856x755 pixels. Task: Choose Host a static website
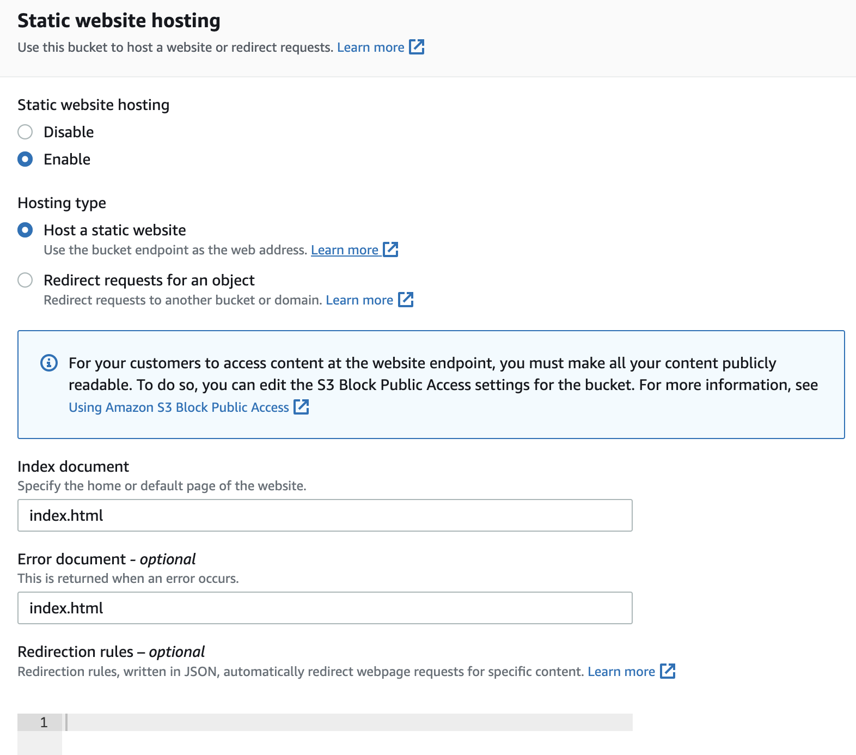(x=25, y=230)
